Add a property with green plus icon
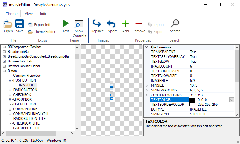Viewport: 240px width, 144px height. [125, 26]
